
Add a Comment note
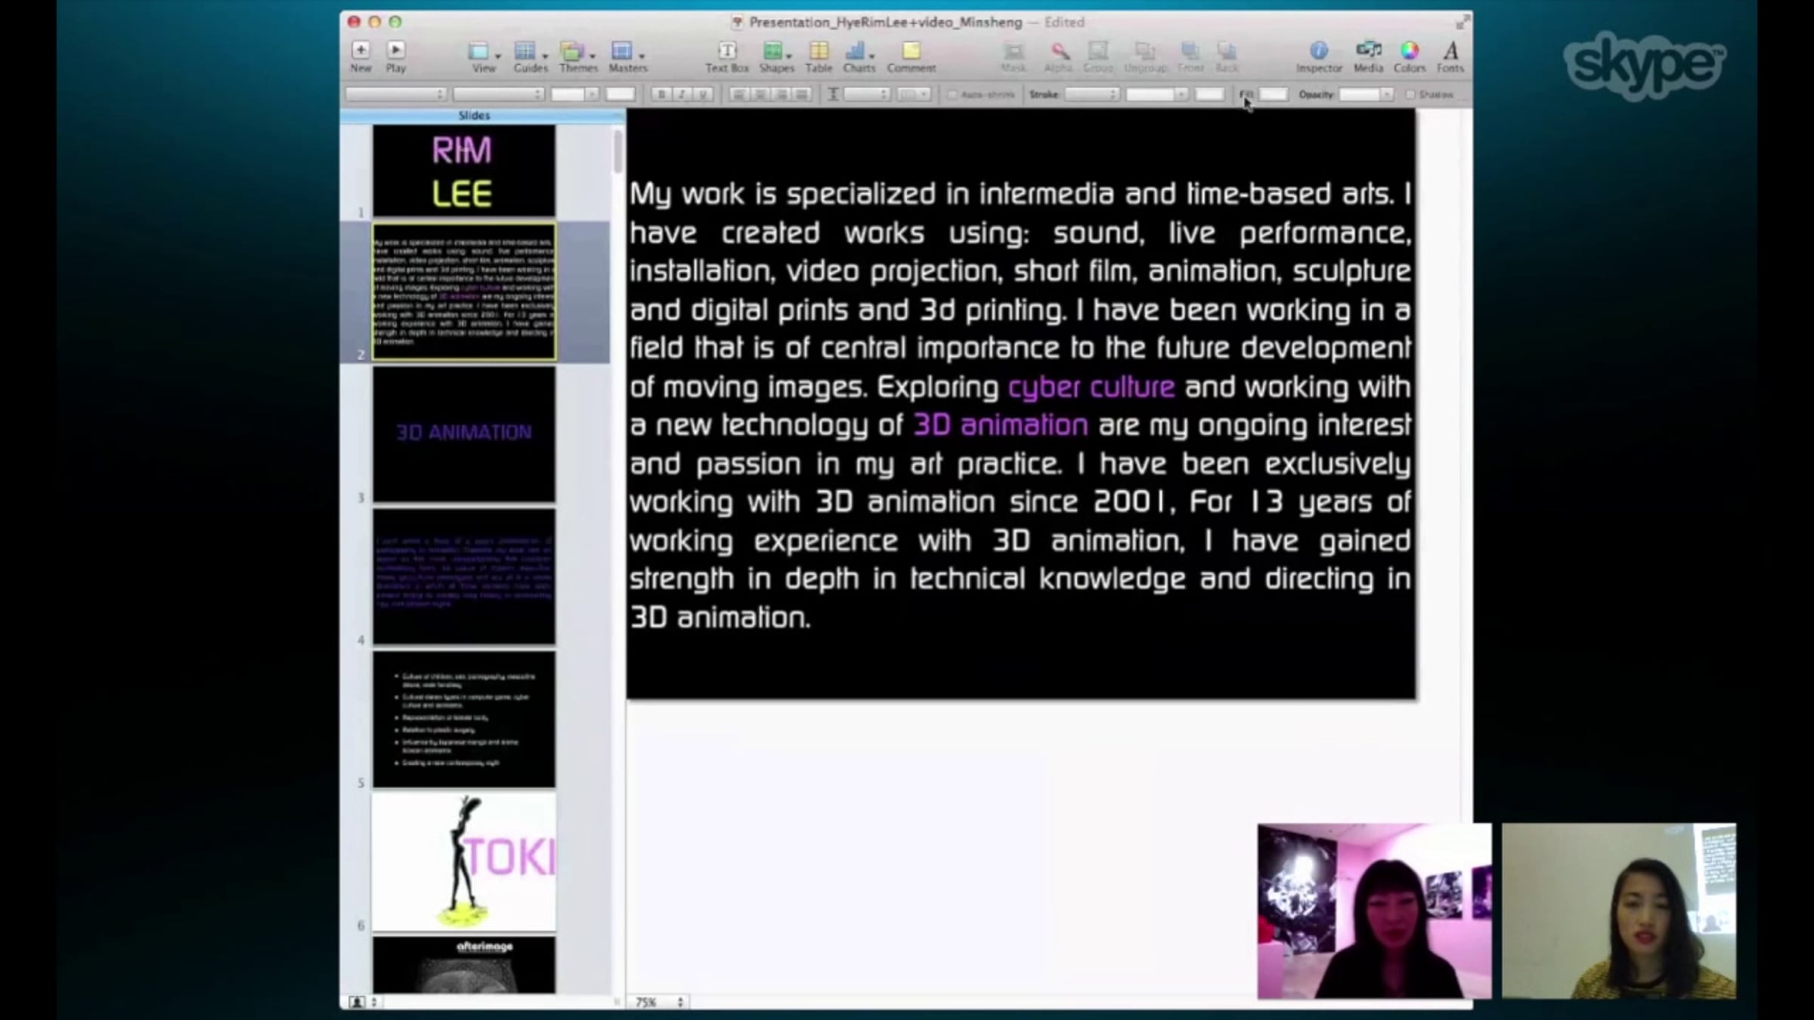911,51
